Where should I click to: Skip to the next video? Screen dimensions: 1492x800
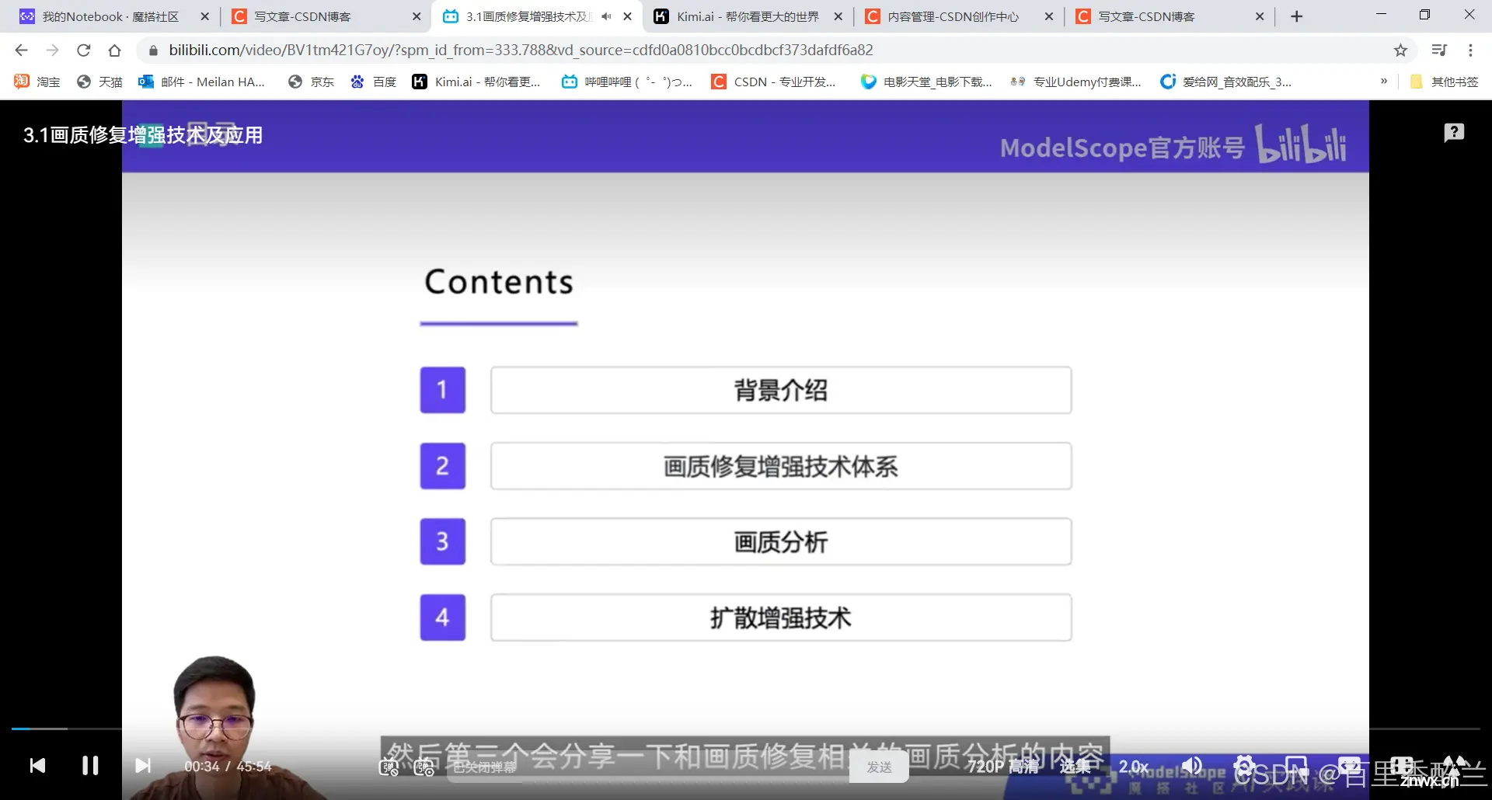click(143, 766)
